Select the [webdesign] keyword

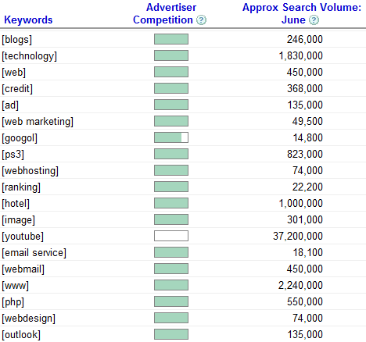coord(29,319)
